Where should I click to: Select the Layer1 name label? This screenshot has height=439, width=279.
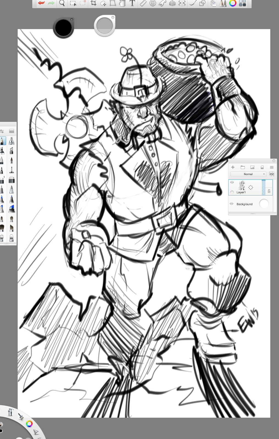[x=241, y=192]
